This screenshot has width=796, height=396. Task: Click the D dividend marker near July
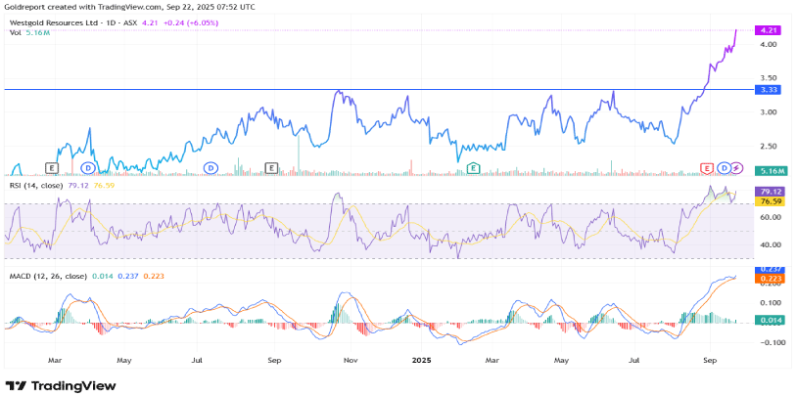click(x=210, y=168)
